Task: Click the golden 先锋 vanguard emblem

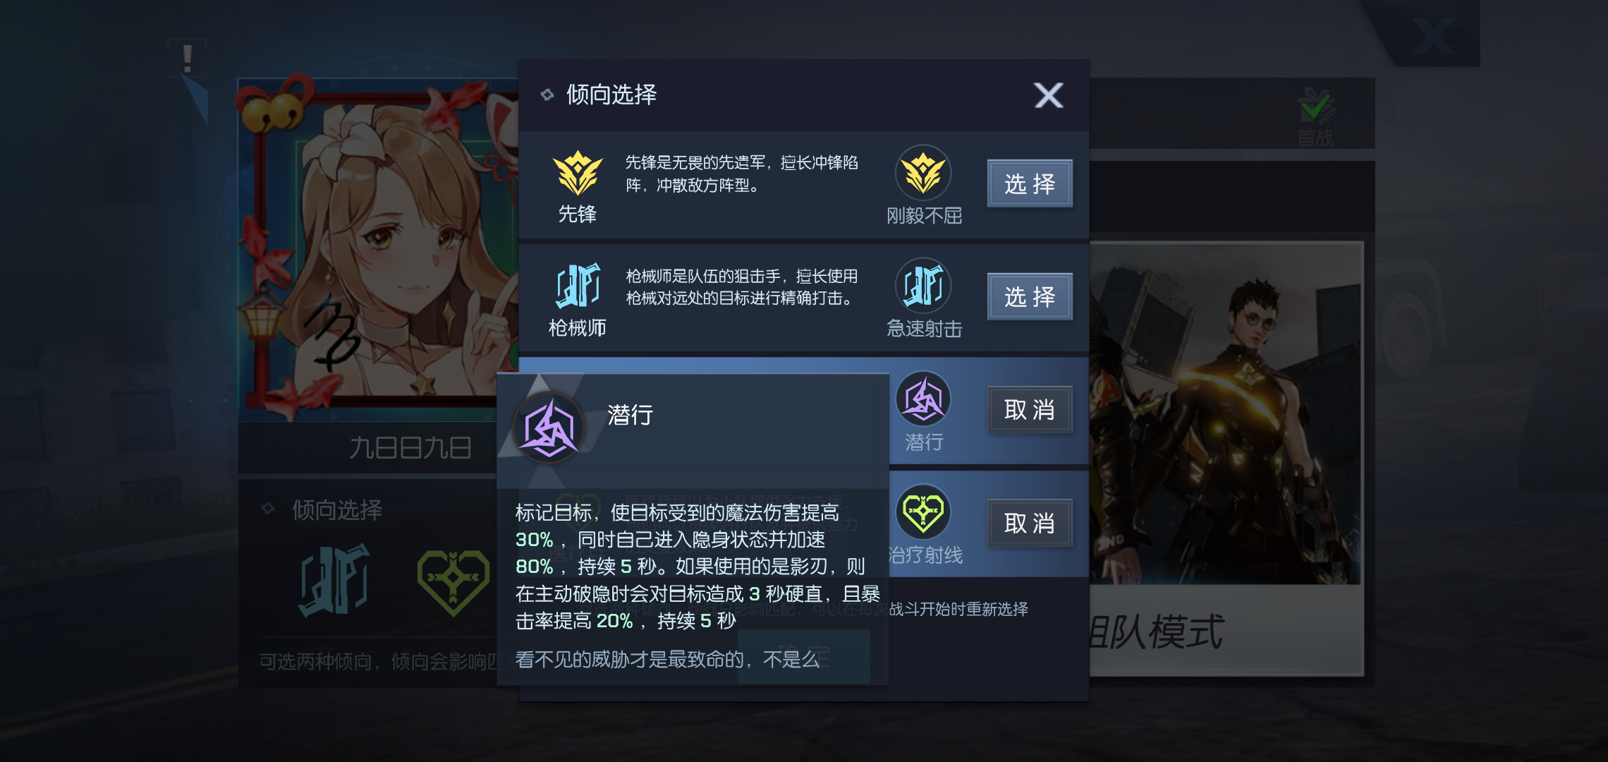Action: [x=578, y=173]
